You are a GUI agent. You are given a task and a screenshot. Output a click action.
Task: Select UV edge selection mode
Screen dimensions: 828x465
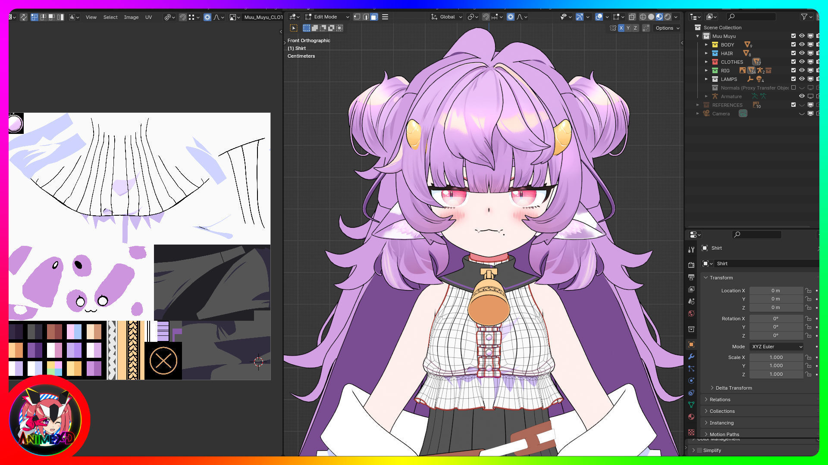pyautogui.click(x=43, y=17)
